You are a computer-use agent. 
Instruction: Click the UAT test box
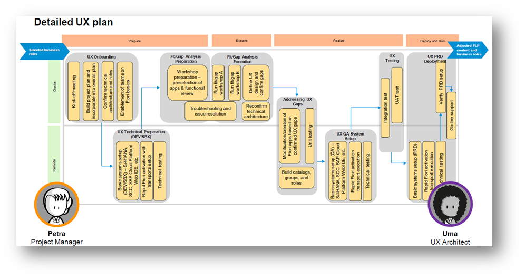(x=397, y=94)
